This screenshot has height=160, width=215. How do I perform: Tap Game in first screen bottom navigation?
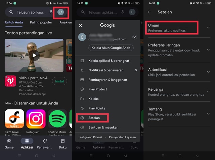(9, 144)
